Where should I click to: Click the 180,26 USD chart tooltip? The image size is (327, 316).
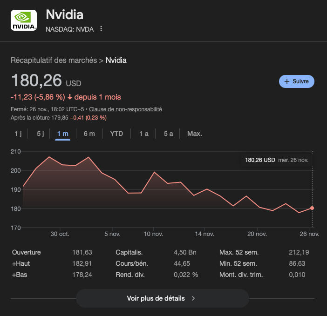[277, 160]
